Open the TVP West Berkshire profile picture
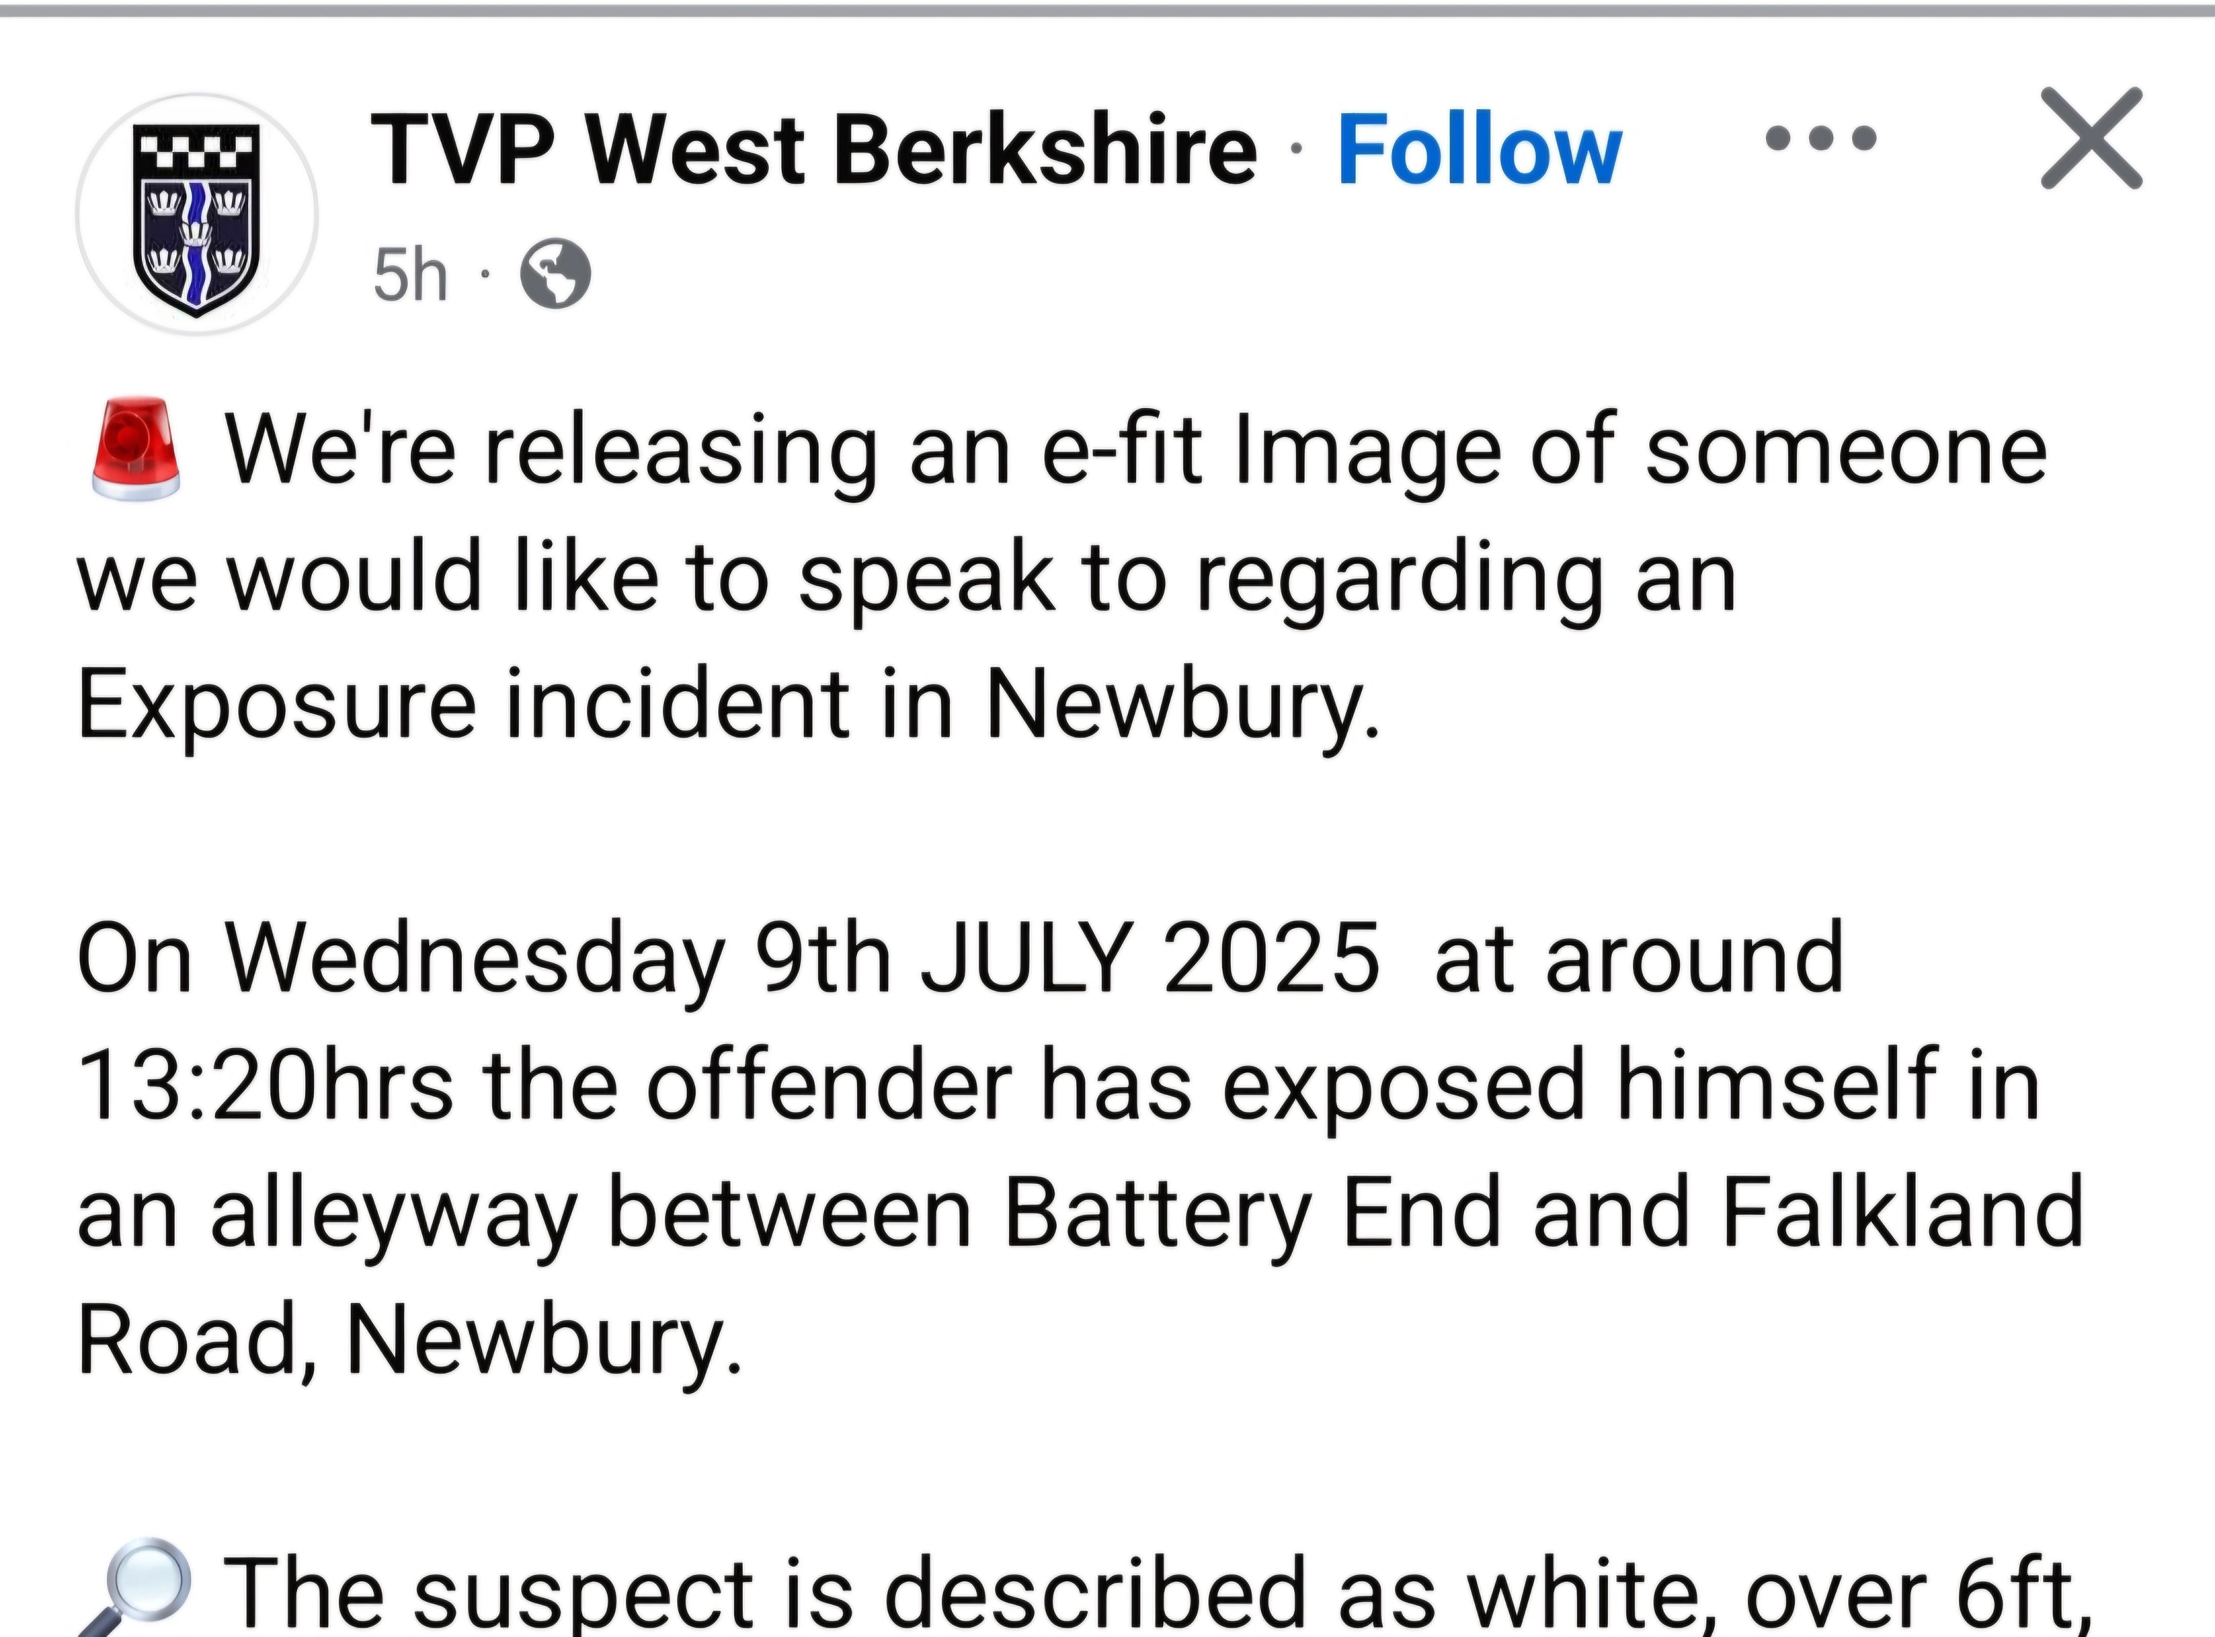 [196, 214]
